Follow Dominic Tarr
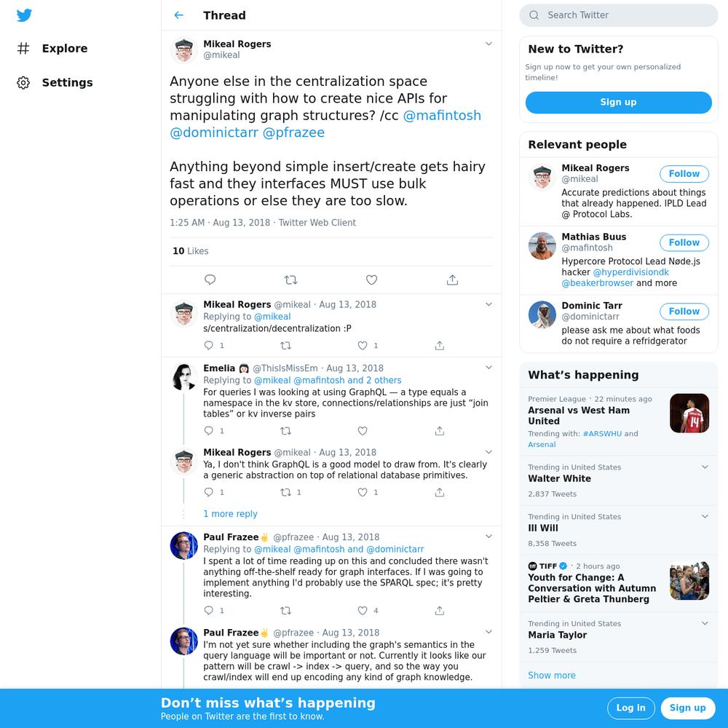This screenshot has width=728, height=728. 684,311
